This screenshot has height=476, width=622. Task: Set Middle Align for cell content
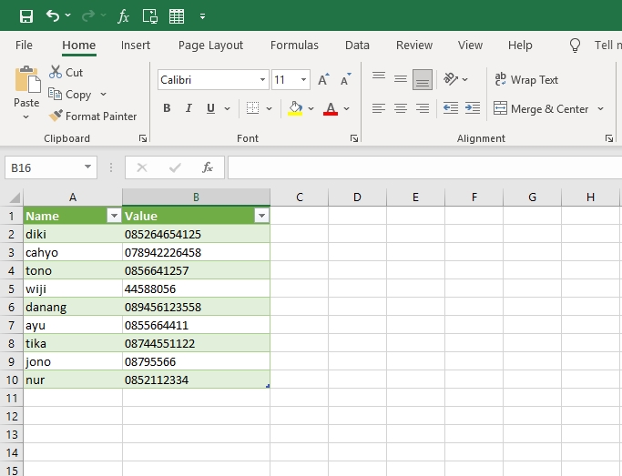(401, 79)
